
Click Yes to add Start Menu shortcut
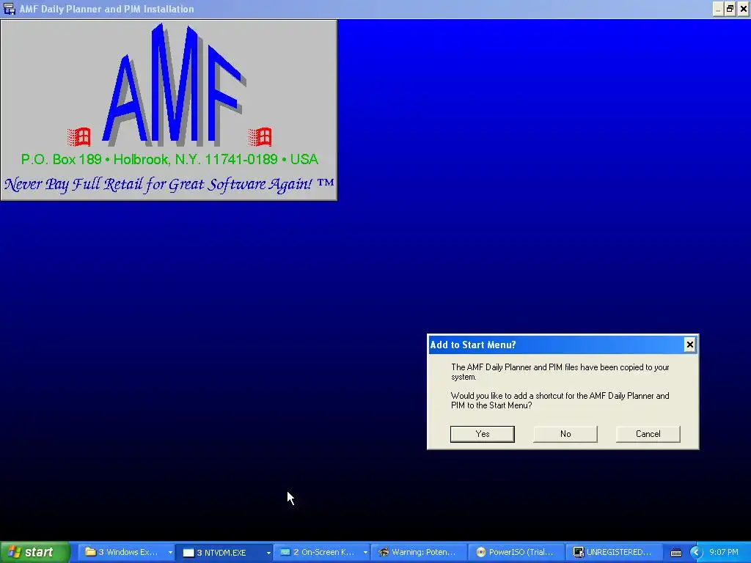(x=483, y=434)
